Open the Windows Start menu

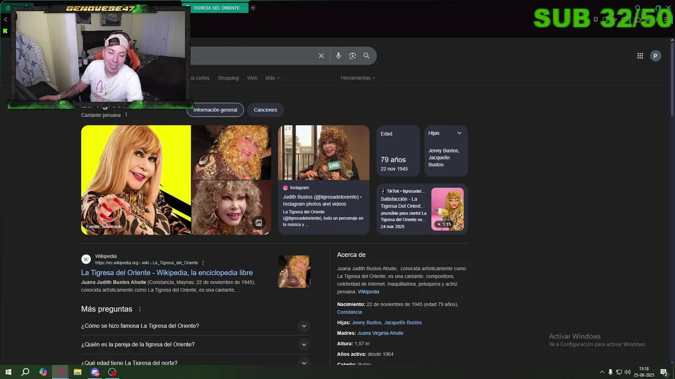pos(8,372)
